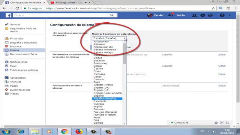This screenshot has height=135, width=240.
Task: Open chat settings gear icon
Action: (x=216, y=123)
